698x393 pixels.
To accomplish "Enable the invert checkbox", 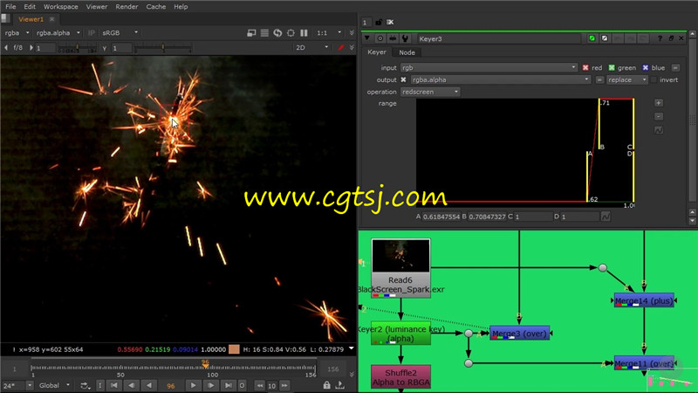I will (x=654, y=79).
